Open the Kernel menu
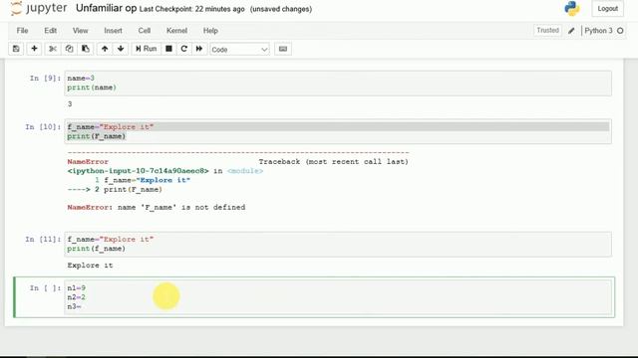 (176, 31)
